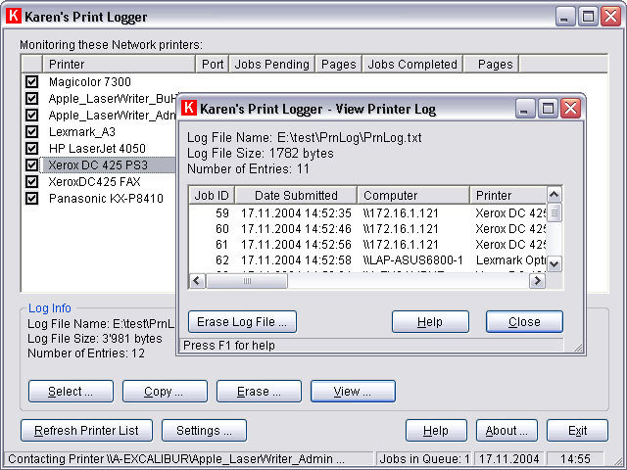627x470 pixels.
Task: Select HP LaserJet 4050 printer name
Action: tap(97, 148)
